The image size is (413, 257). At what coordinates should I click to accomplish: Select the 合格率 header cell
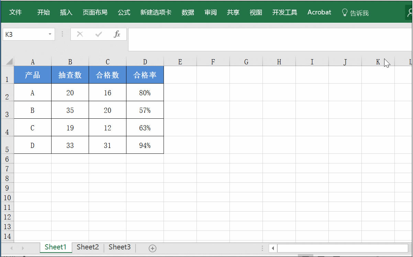click(x=145, y=75)
